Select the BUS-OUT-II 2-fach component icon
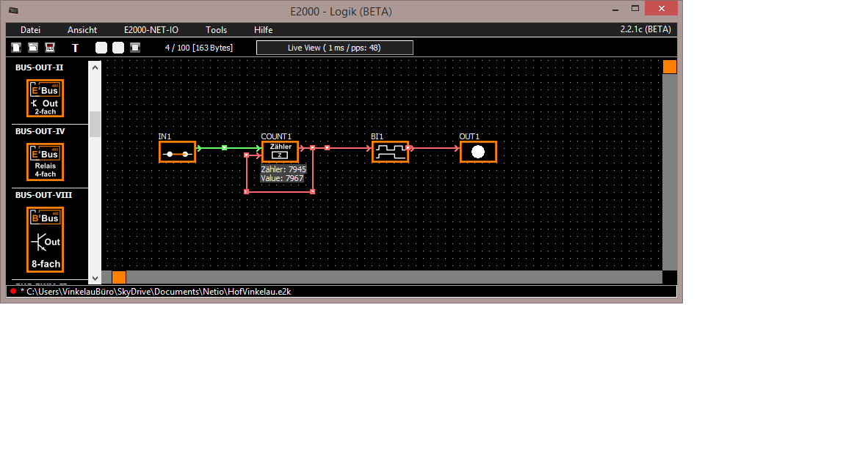 (x=46, y=98)
